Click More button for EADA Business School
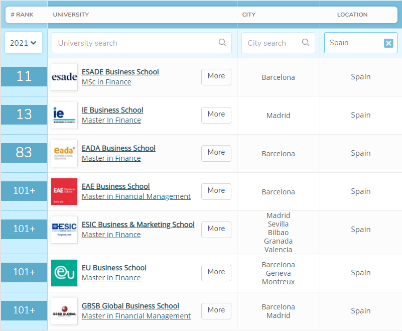The height and width of the screenshot is (331, 402). pos(216,153)
